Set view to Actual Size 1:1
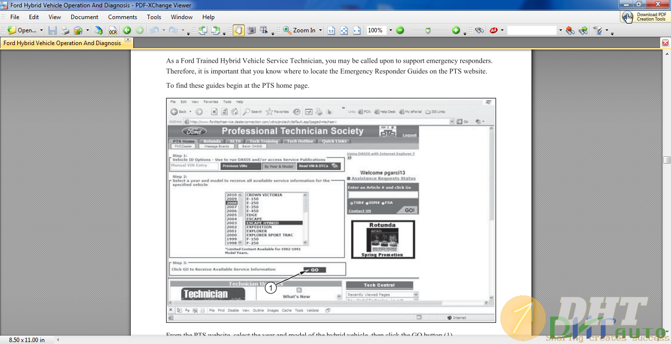This screenshot has width=671, height=344. (332, 30)
